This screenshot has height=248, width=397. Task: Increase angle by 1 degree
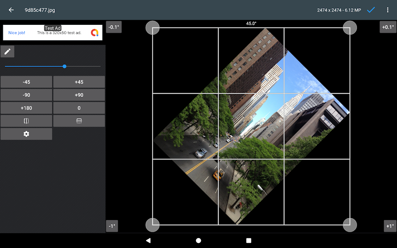[x=389, y=226]
